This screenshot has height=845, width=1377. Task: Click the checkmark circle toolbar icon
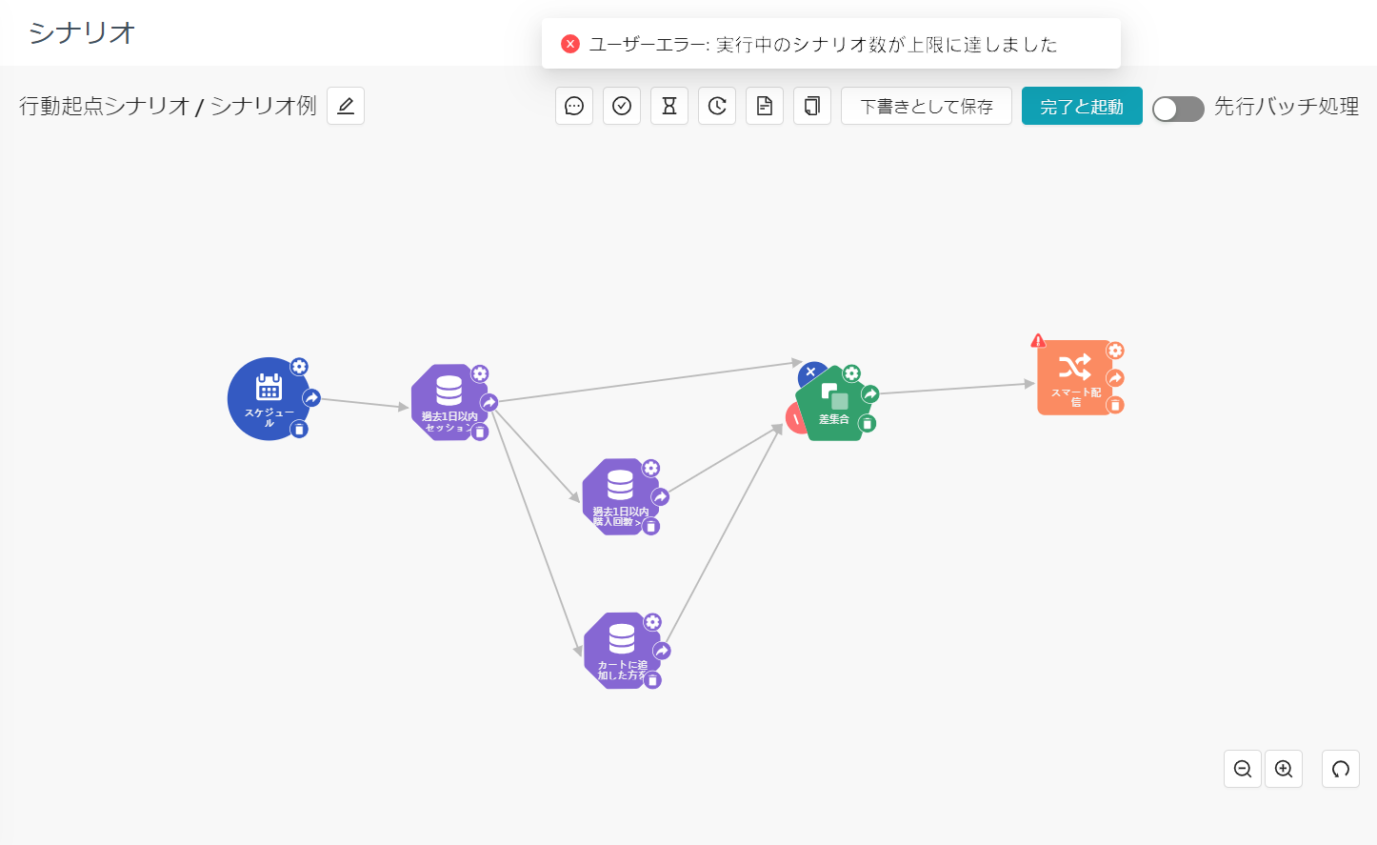click(622, 106)
